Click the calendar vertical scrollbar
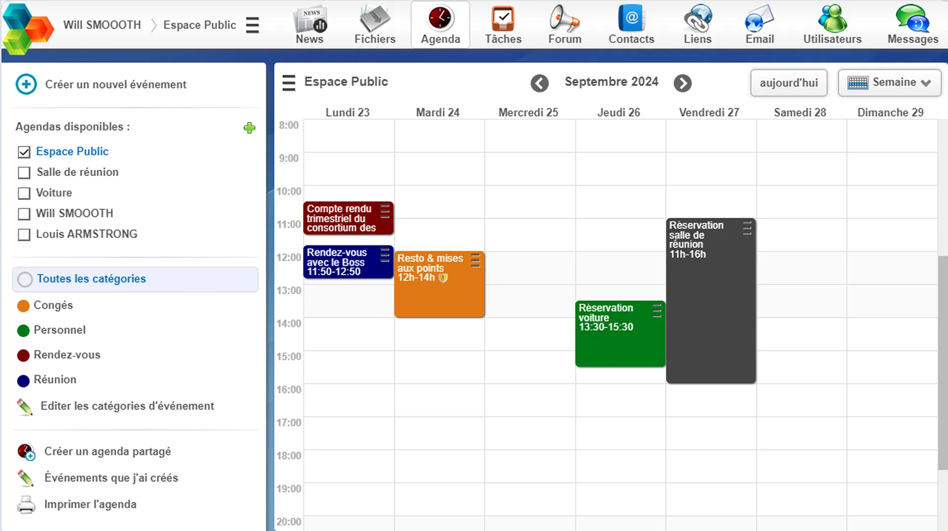The image size is (948, 531). coord(943,363)
